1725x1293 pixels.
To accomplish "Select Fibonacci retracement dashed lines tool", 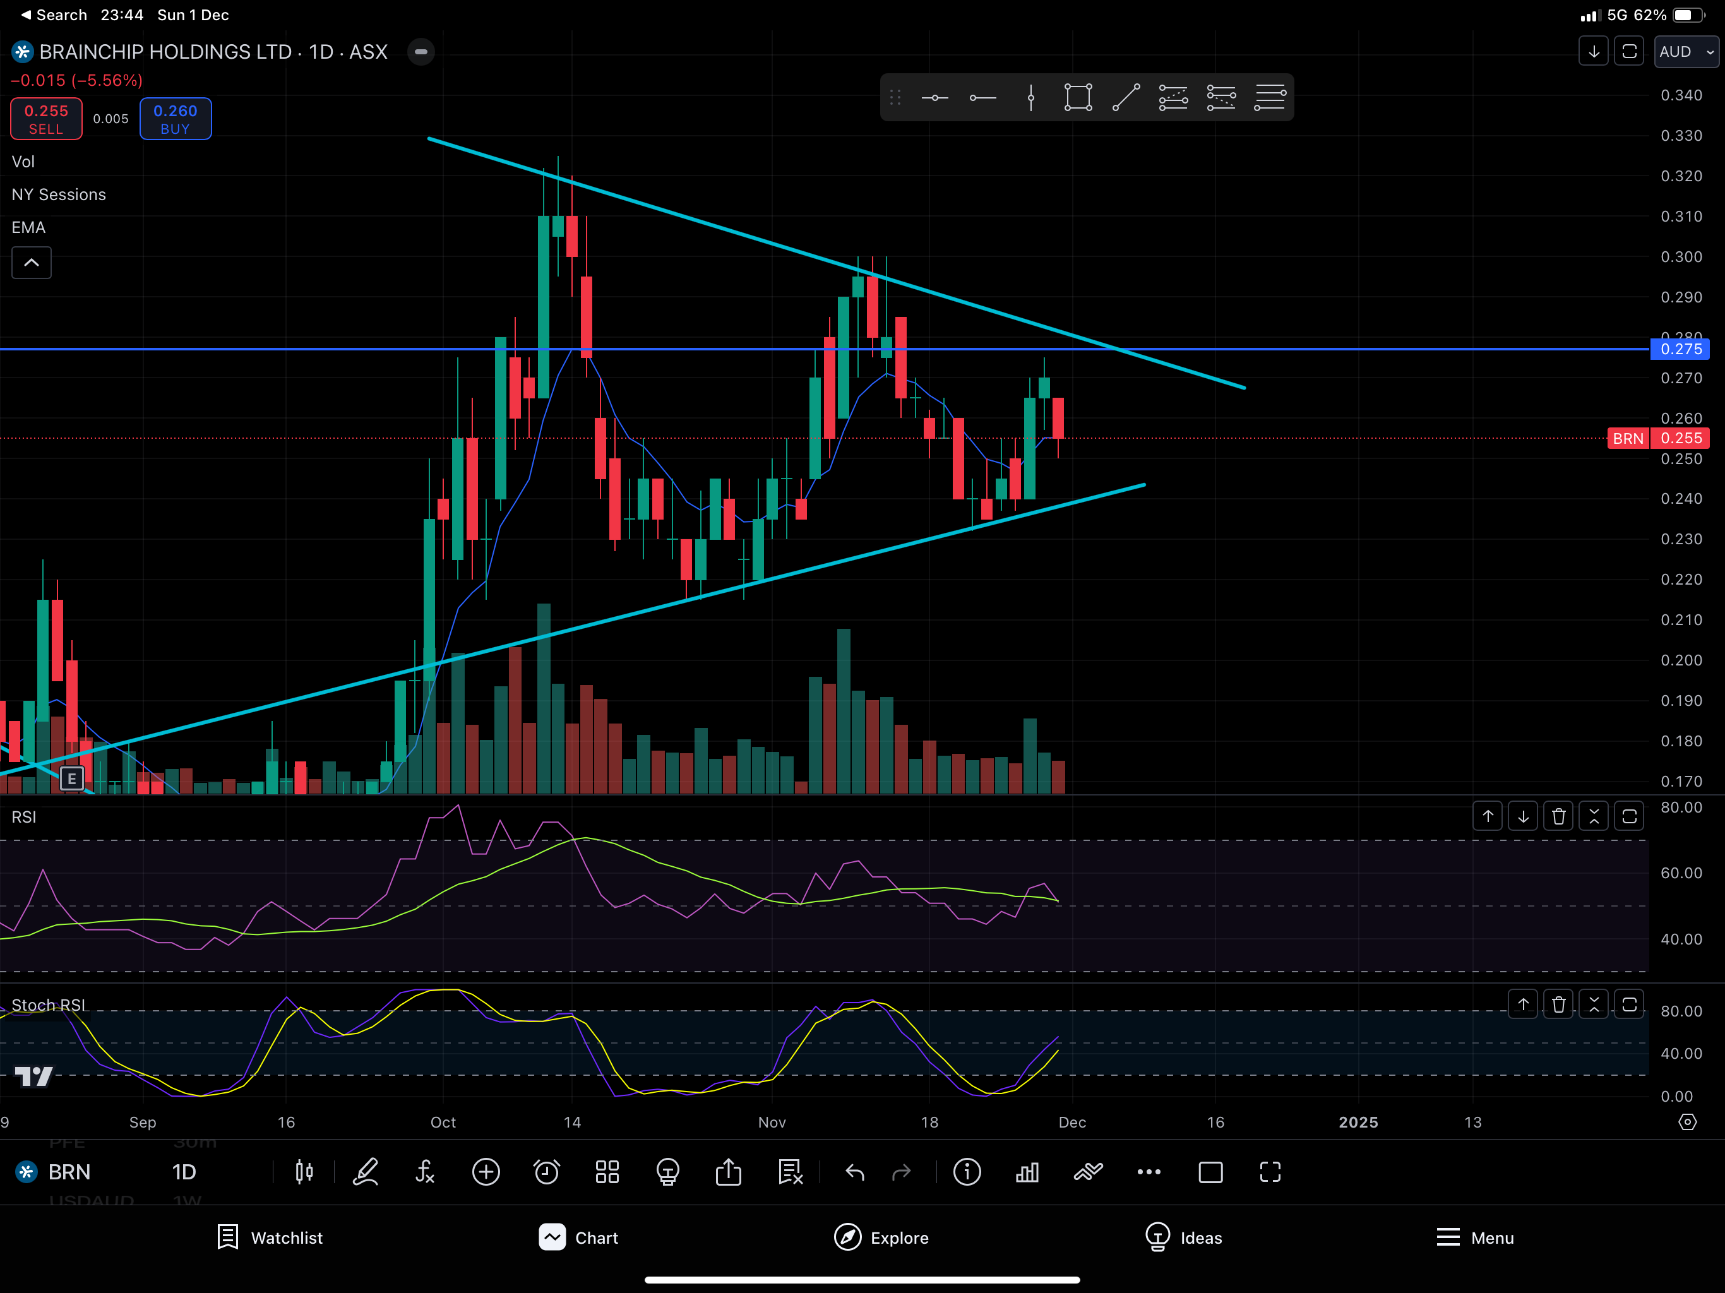I will point(1173,97).
